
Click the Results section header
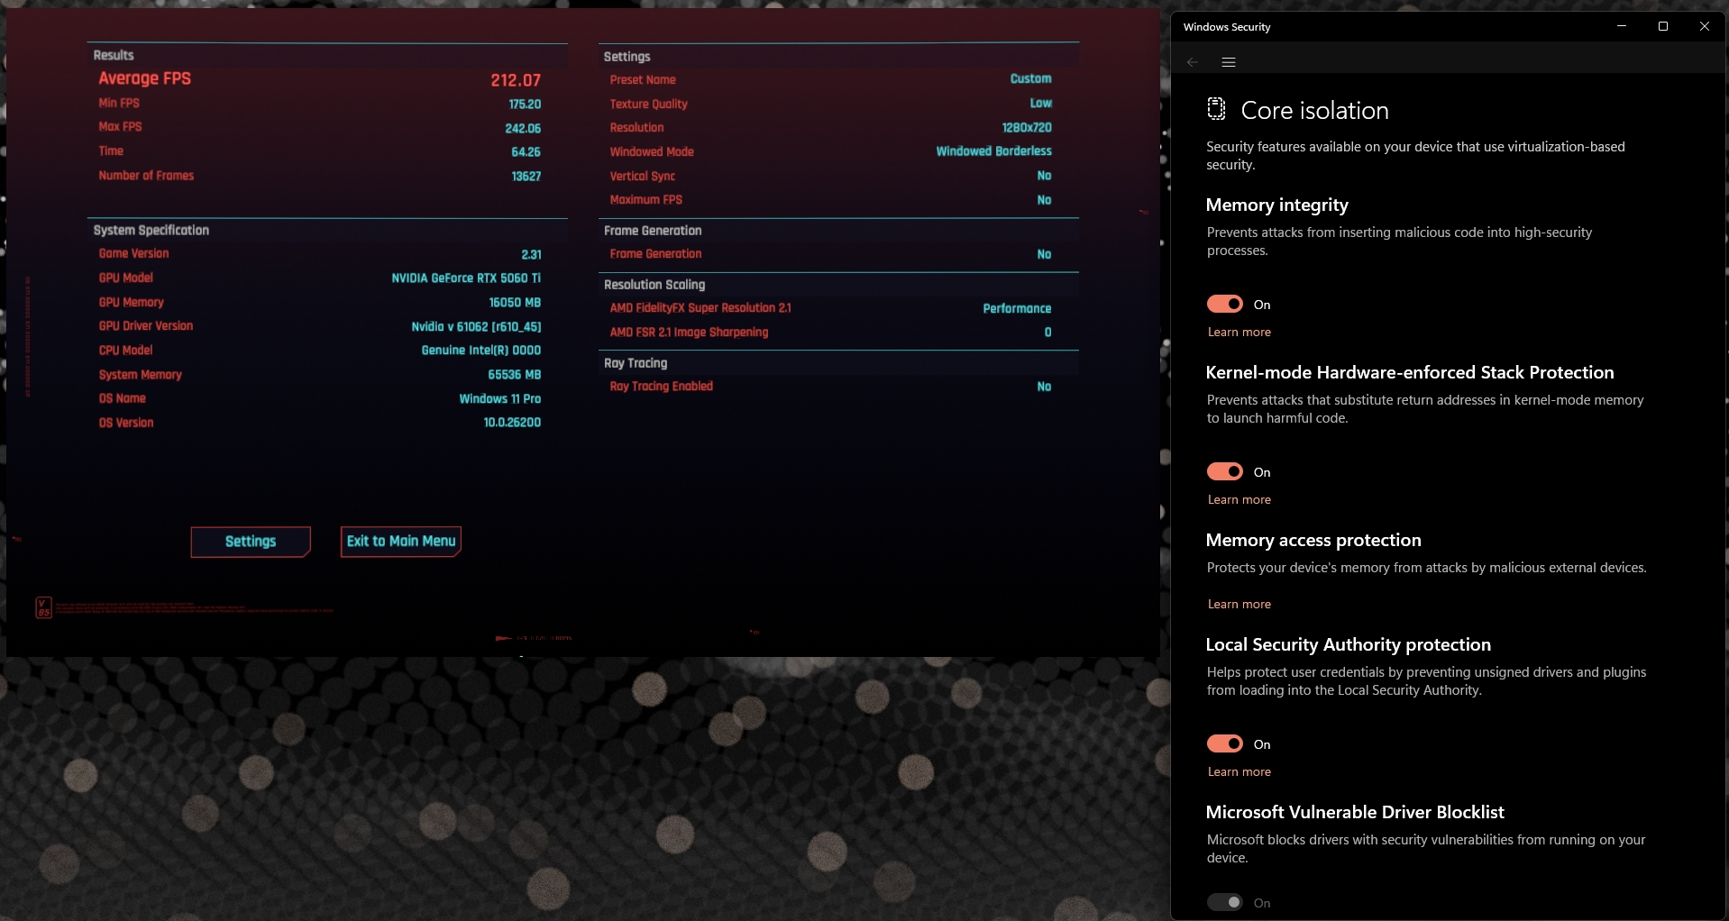pyautogui.click(x=114, y=56)
